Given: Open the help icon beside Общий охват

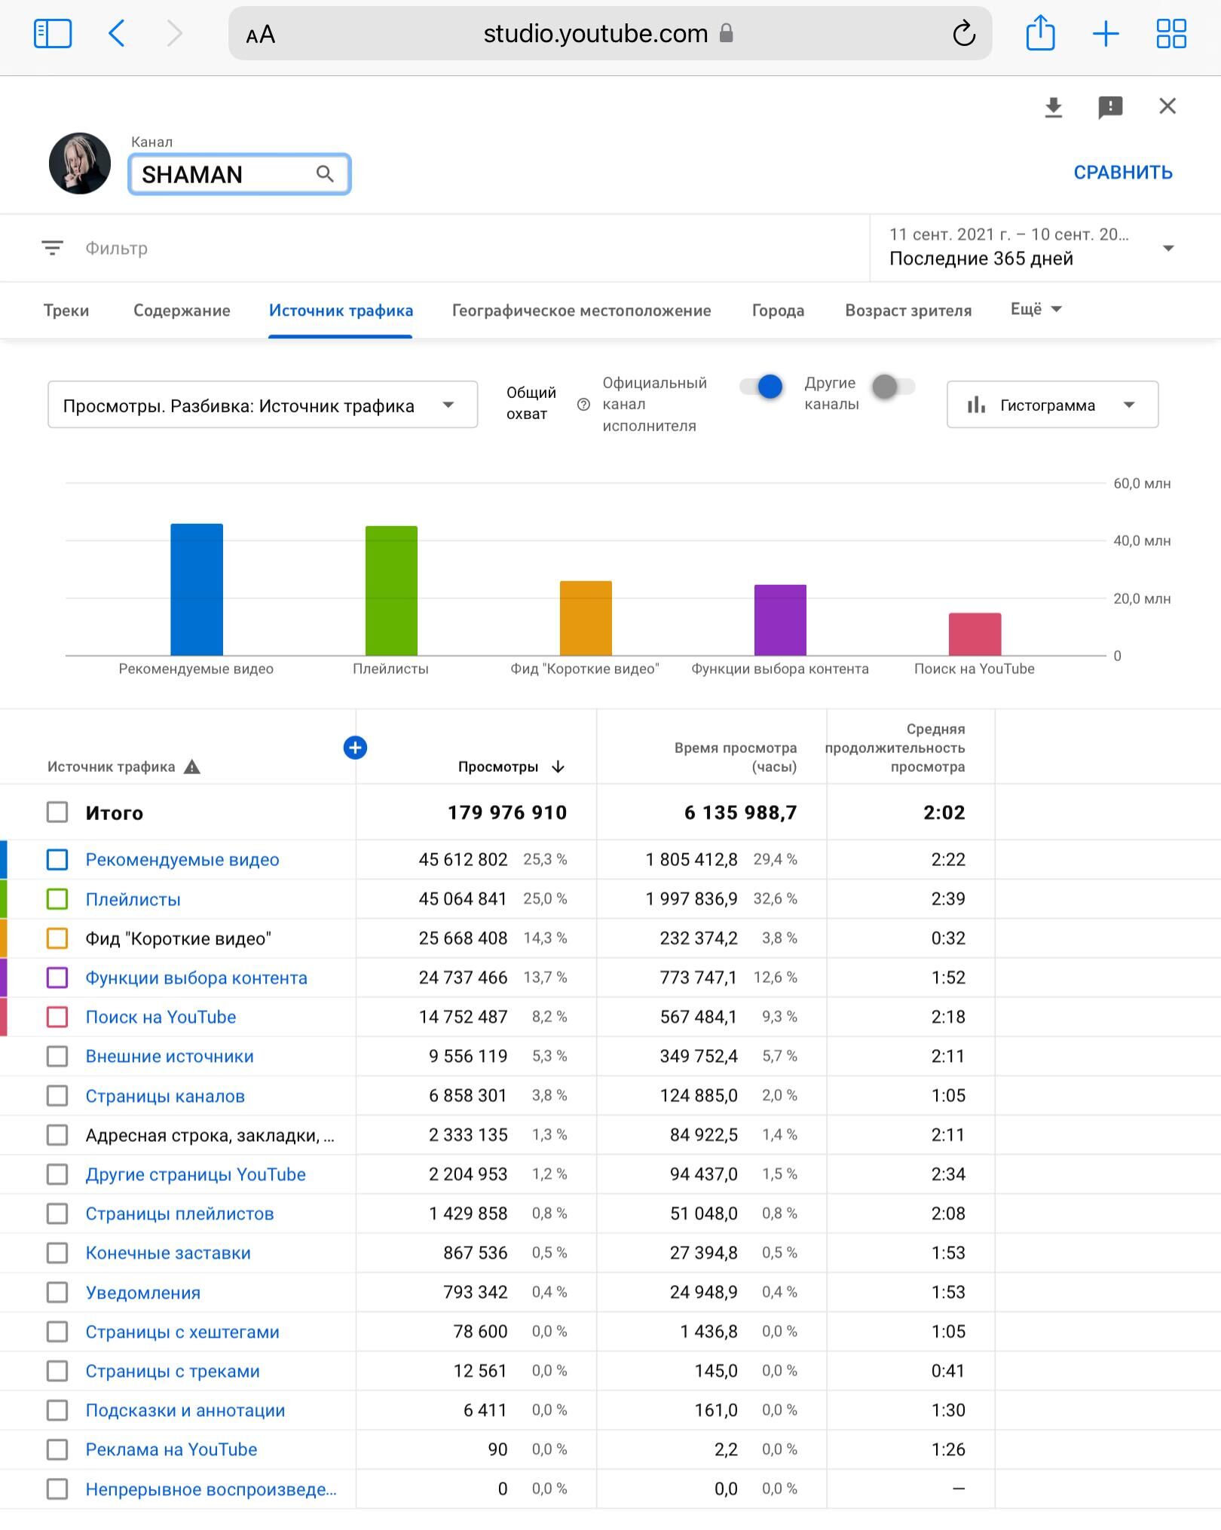Looking at the screenshot, I should [x=583, y=405].
